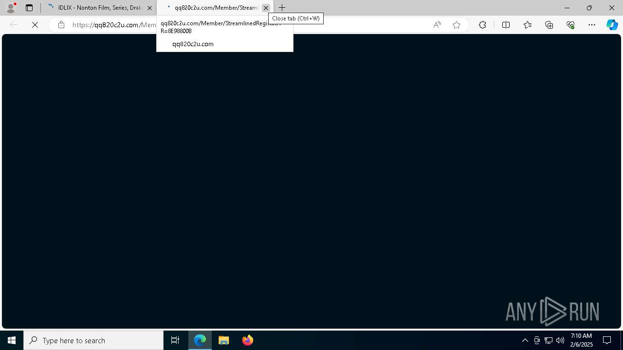Open Collections panel
Image resolution: width=623 pixels, height=350 pixels.
tap(549, 25)
